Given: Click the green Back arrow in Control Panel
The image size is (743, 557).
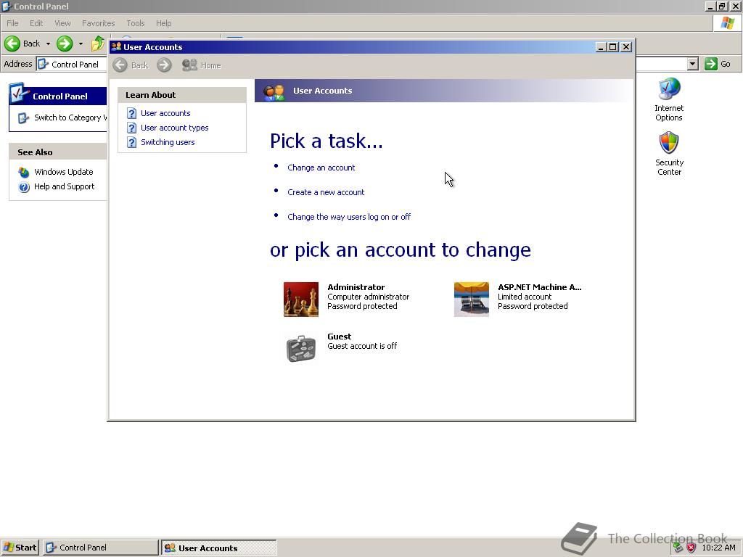Looking at the screenshot, I should point(12,44).
